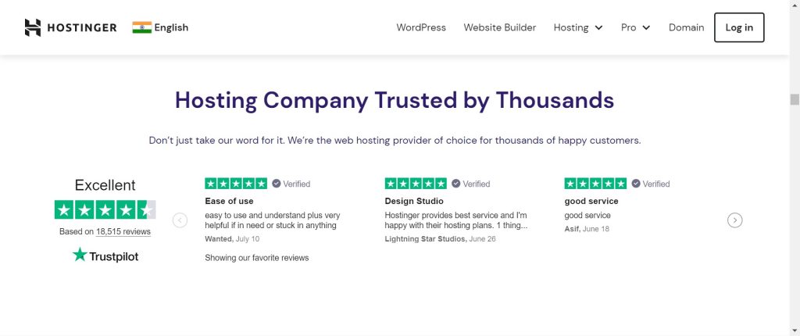Click Verified badge on Design Studio review
The height and width of the screenshot is (336, 800).
pos(470,184)
